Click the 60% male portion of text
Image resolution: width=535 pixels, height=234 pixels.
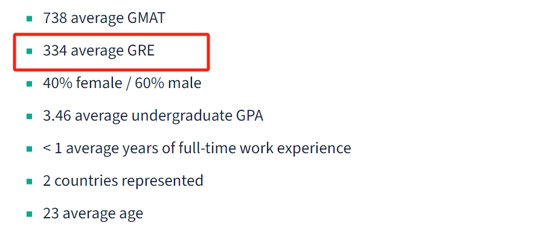pos(168,83)
